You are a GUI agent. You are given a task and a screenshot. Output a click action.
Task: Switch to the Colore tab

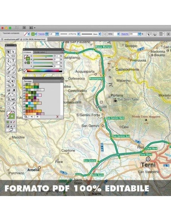tap(28, 52)
